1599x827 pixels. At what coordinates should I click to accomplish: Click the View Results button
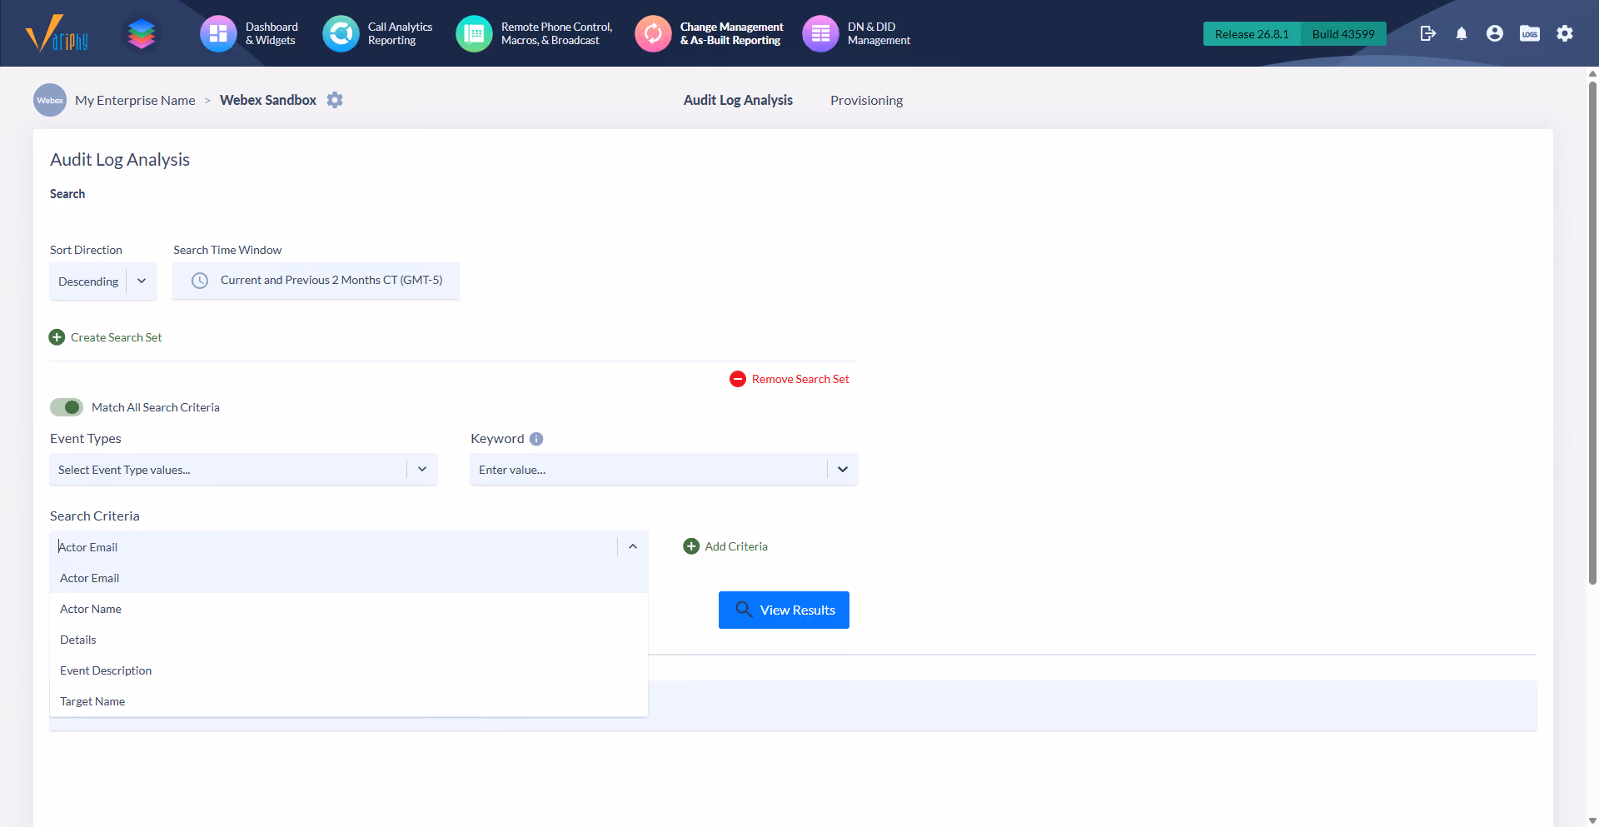pos(784,610)
